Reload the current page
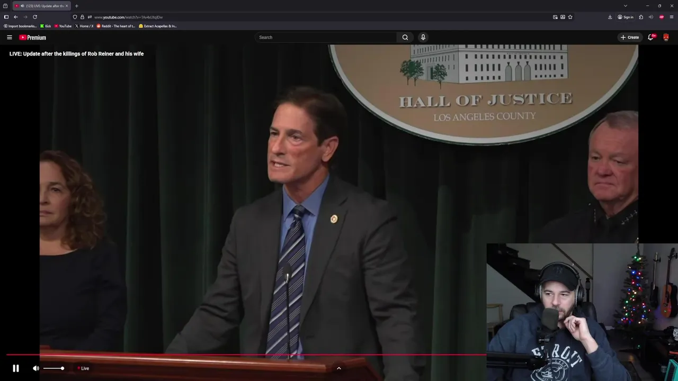The width and height of the screenshot is (678, 381). (x=35, y=17)
